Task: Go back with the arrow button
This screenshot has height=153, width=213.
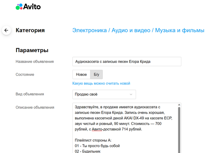Action: click(6, 30)
